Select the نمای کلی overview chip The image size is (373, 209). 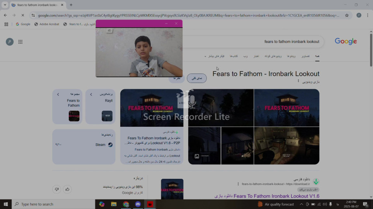point(197,78)
